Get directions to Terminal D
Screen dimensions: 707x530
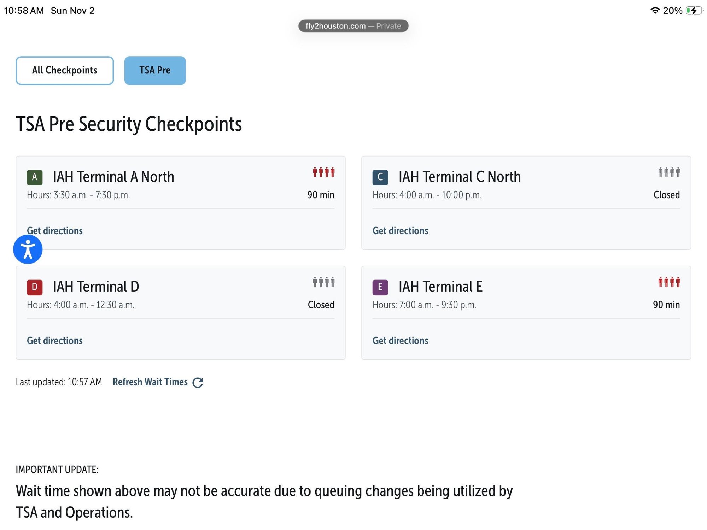point(55,341)
